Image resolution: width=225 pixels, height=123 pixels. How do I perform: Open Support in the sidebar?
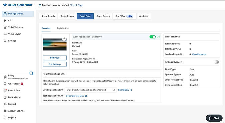(12, 104)
